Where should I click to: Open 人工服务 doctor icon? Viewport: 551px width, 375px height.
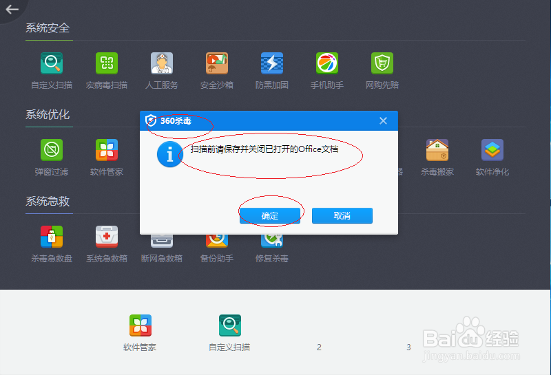pyautogui.click(x=162, y=63)
